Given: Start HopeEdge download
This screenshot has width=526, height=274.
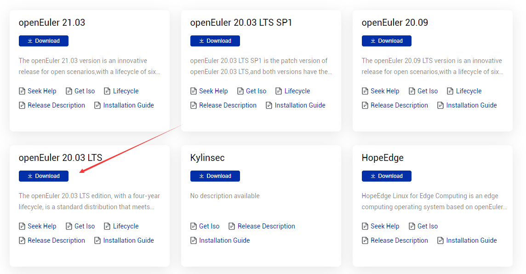Looking at the screenshot, I should (x=387, y=176).
